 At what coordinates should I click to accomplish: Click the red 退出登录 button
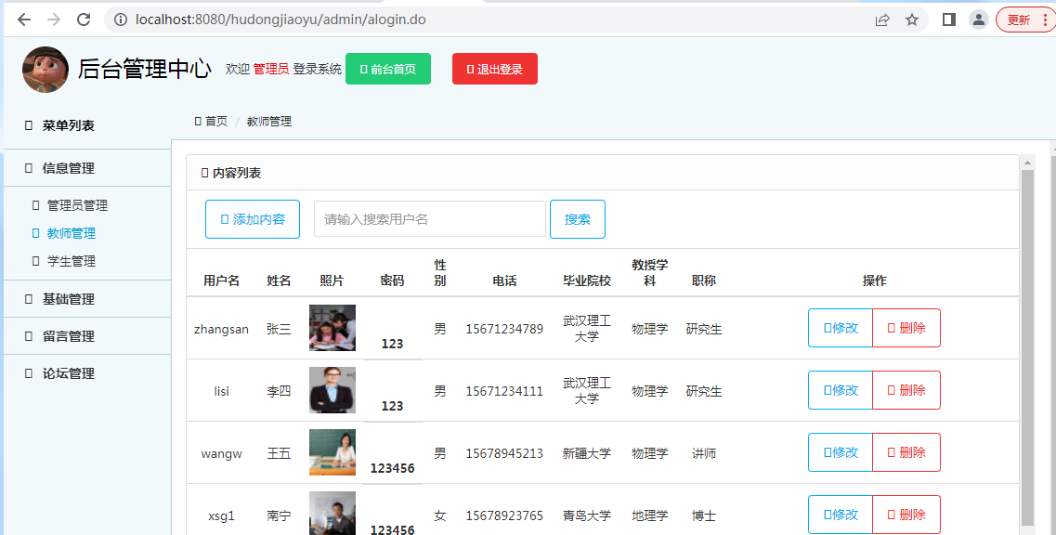[494, 69]
